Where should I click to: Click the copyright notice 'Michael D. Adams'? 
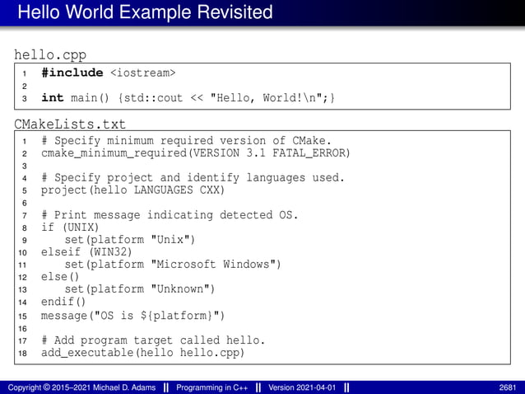[81, 387]
